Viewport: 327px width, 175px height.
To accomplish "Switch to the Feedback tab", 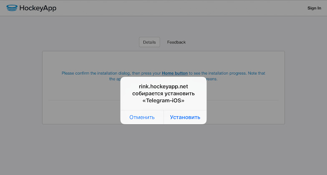I will pos(176,42).
